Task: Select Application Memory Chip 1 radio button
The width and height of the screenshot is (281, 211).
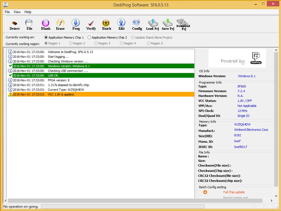Action: [46, 37]
